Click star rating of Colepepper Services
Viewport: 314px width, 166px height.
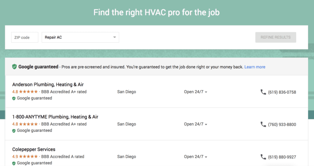click(x=29, y=157)
